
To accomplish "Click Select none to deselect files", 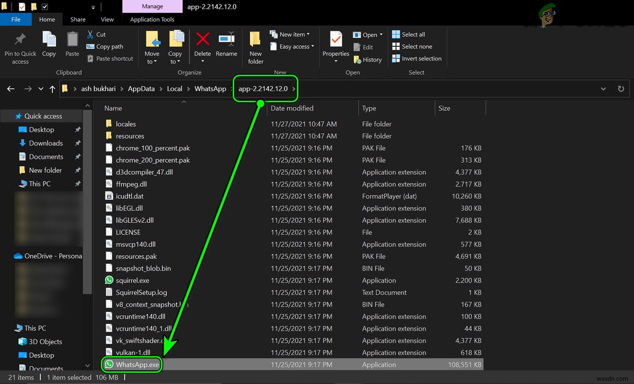I will [x=412, y=46].
